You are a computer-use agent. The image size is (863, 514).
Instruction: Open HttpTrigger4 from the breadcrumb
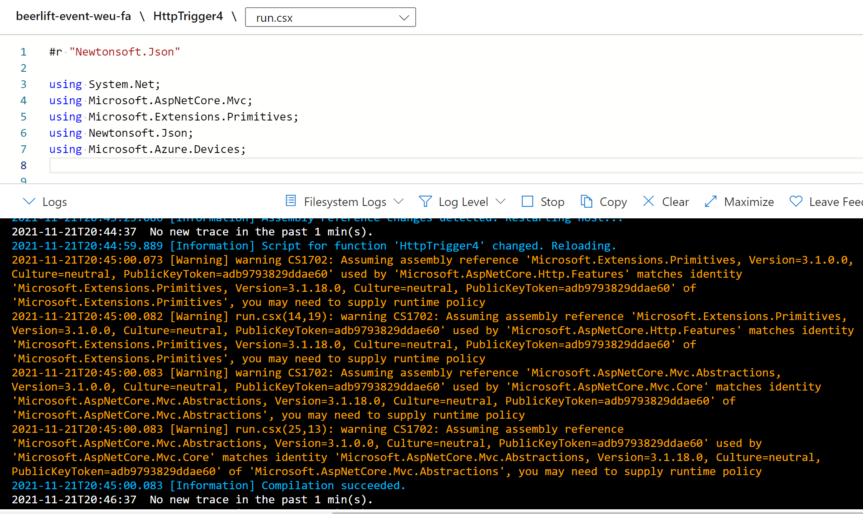point(188,16)
